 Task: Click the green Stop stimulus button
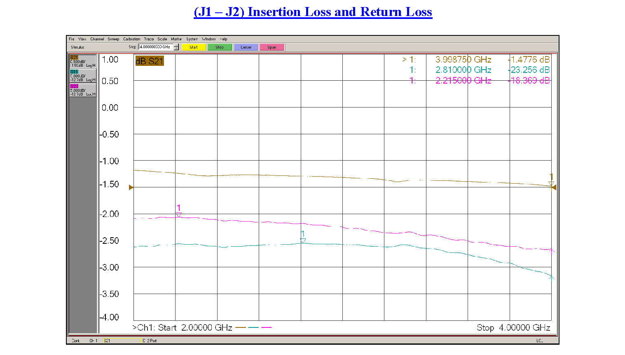[x=220, y=47]
